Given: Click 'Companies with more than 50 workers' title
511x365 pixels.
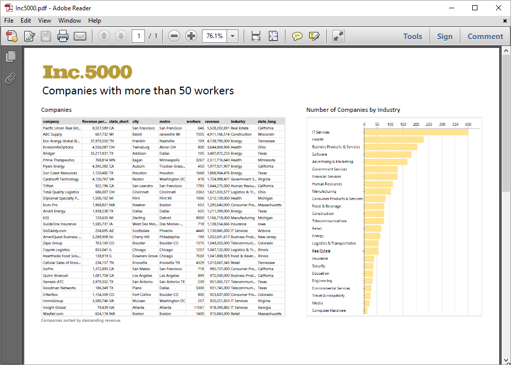Looking at the screenshot, I should click(x=138, y=91).
